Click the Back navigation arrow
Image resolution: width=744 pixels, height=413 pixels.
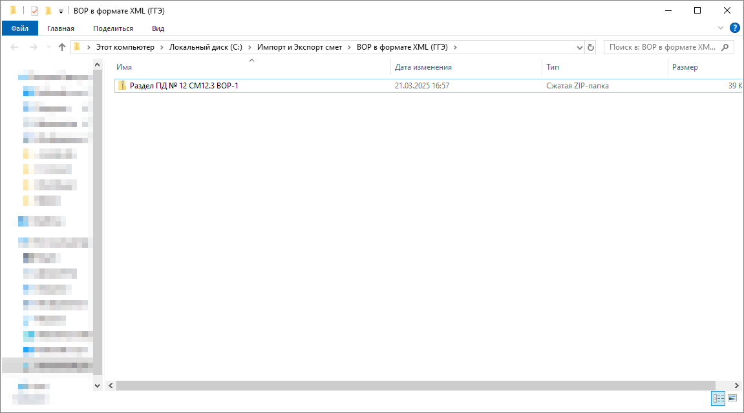point(16,47)
